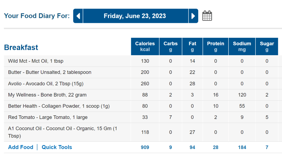Go to next day arrow
The image size is (282, 154).
tap(193, 16)
